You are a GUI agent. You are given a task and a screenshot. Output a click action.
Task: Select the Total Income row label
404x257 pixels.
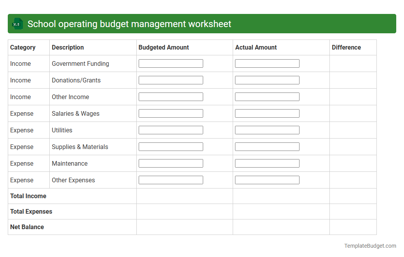(x=28, y=196)
